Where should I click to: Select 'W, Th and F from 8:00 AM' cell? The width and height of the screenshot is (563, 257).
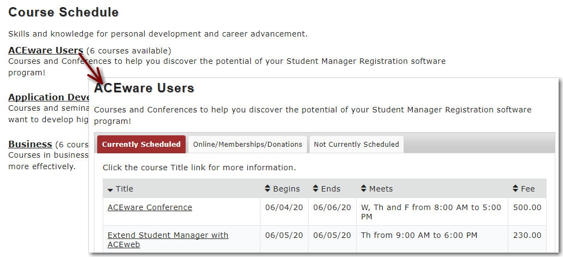pos(432,212)
